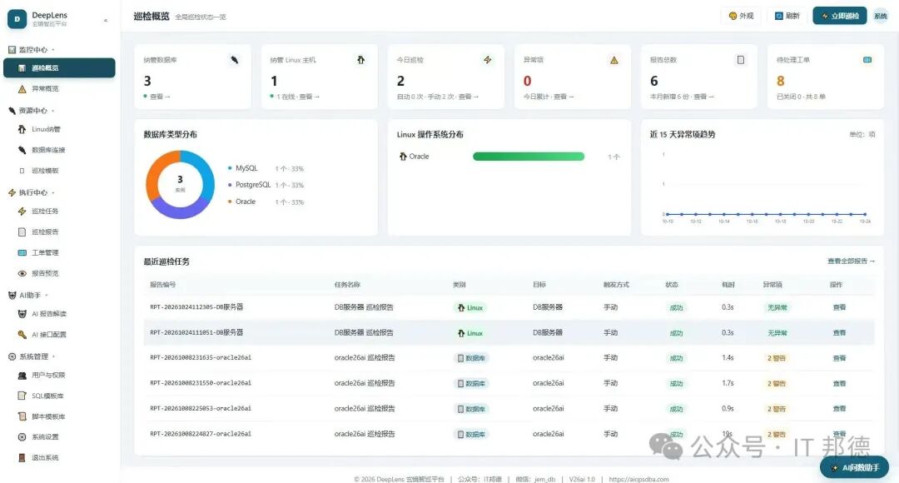Open AI 报告解读 in the sidebar

tap(59, 314)
